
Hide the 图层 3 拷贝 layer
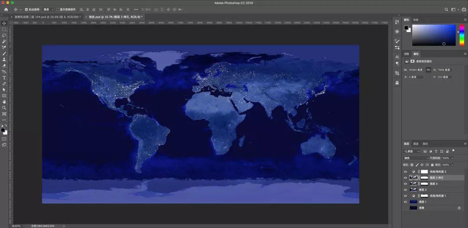(405, 178)
